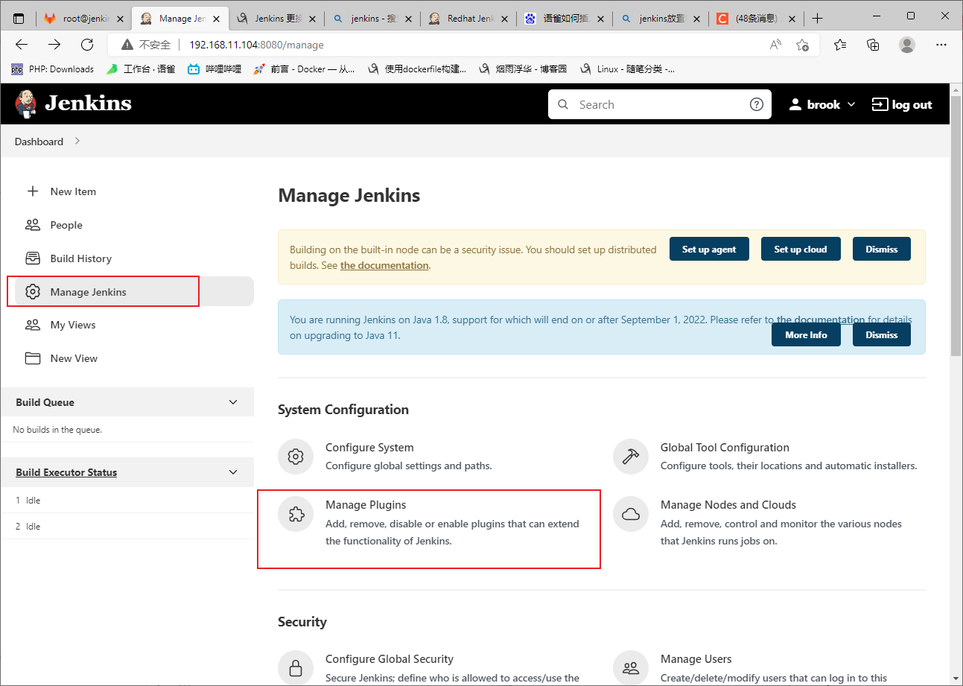
Task: Switch to the Jenkins 更换 tab
Action: pos(276,18)
